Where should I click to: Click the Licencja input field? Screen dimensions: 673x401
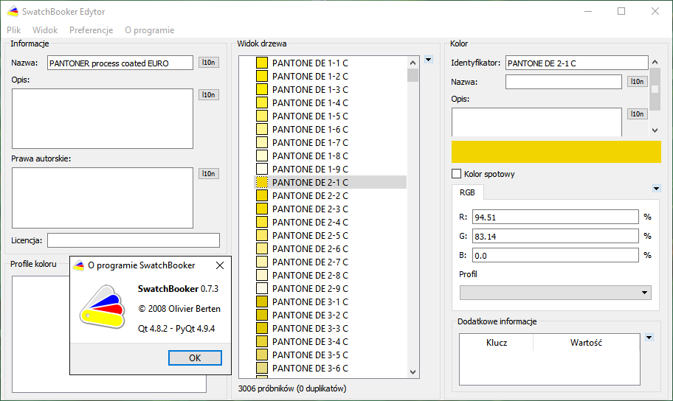point(134,240)
